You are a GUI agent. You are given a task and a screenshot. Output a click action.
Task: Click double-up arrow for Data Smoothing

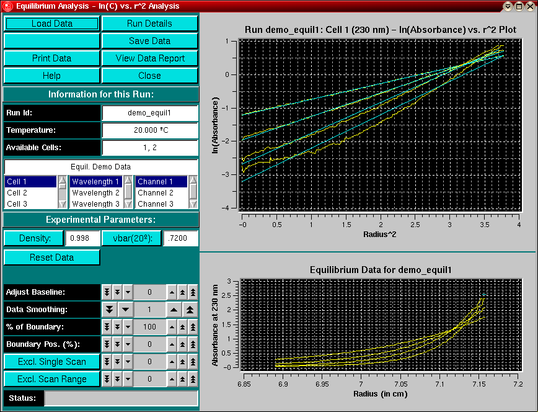click(x=188, y=309)
